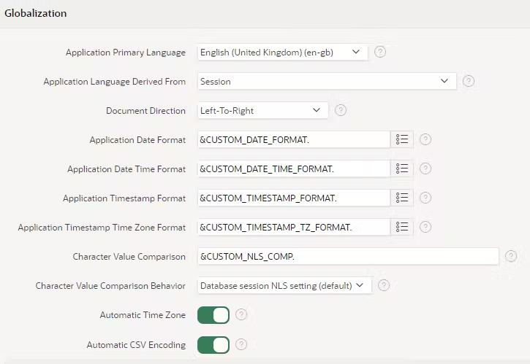Open help for Application Timestamp Time Zone Format
This screenshot has width=530, height=364.
425,227
